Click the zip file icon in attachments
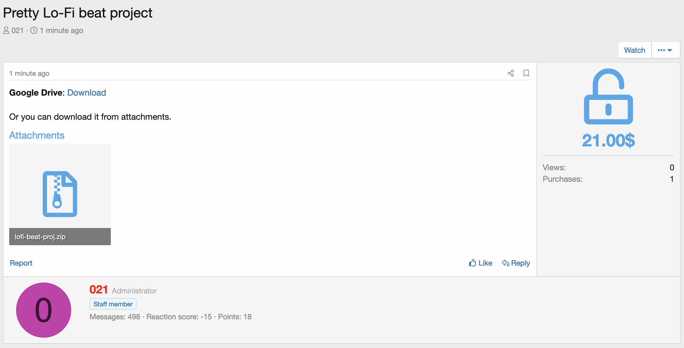The height and width of the screenshot is (348, 684). click(60, 194)
